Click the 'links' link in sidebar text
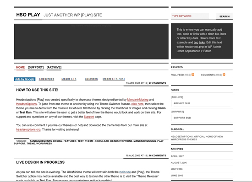 [x=202, y=43]
